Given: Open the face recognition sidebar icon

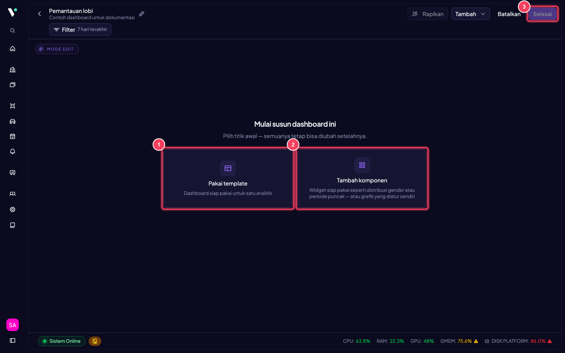Looking at the screenshot, I should (13, 106).
